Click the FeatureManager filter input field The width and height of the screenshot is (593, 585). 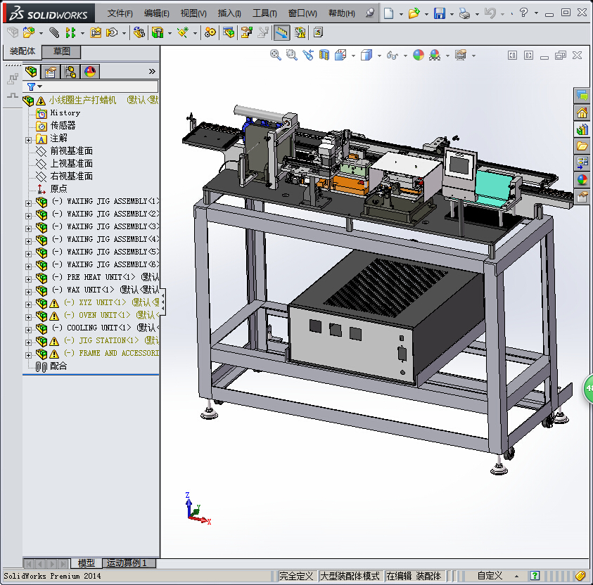(90, 86)
